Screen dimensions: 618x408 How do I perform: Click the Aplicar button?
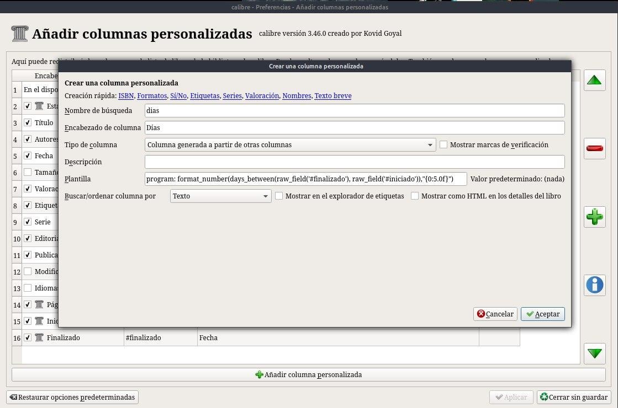(x=511, y=397)
